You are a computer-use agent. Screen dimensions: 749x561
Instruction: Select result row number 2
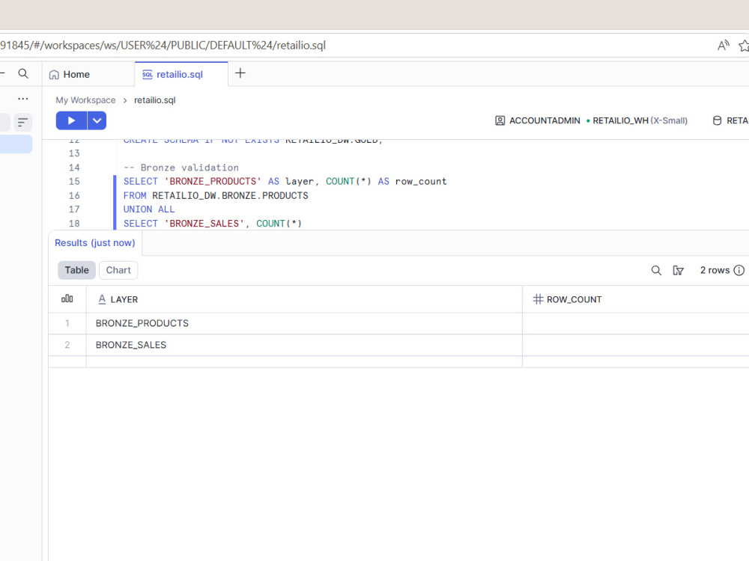67,345
